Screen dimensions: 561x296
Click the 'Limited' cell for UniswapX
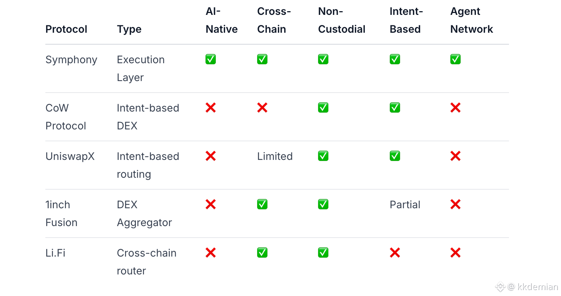(275, 157)
